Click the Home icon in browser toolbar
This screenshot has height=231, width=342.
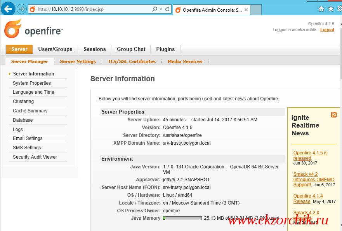(x=321, y=9)
